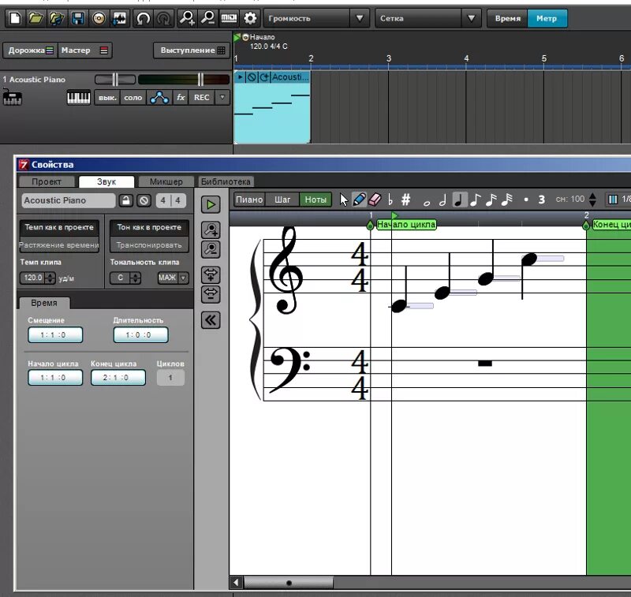Select the eraser tool in the editor
The image size is (631, 597).
click(374, 200)
